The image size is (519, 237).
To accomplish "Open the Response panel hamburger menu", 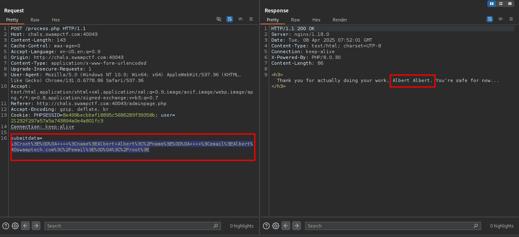I will coord(511,19).
